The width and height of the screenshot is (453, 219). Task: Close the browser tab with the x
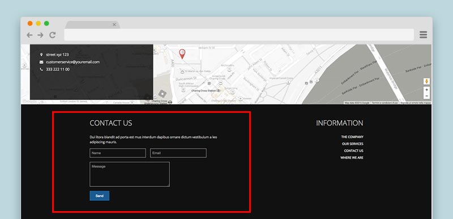[114, 24]
